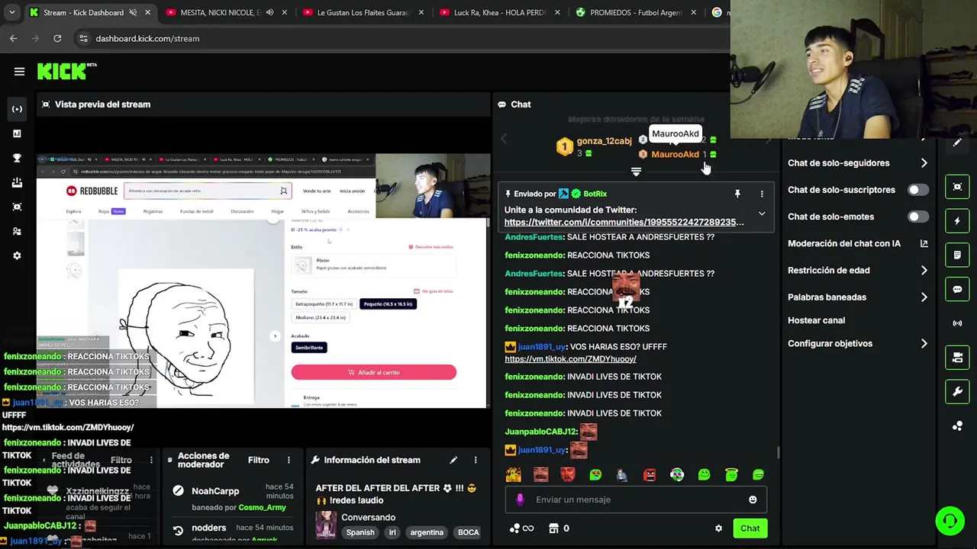Screen dimensions: 977x549
Task: Expand the pinned BotRix message chevron
Action: (x=762, y=214)
